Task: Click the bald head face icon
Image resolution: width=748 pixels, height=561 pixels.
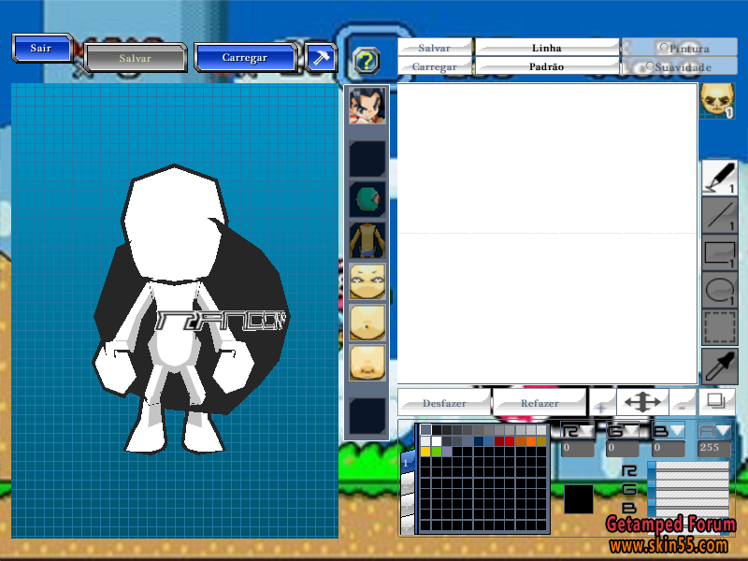Action: (x=717, y=101)
